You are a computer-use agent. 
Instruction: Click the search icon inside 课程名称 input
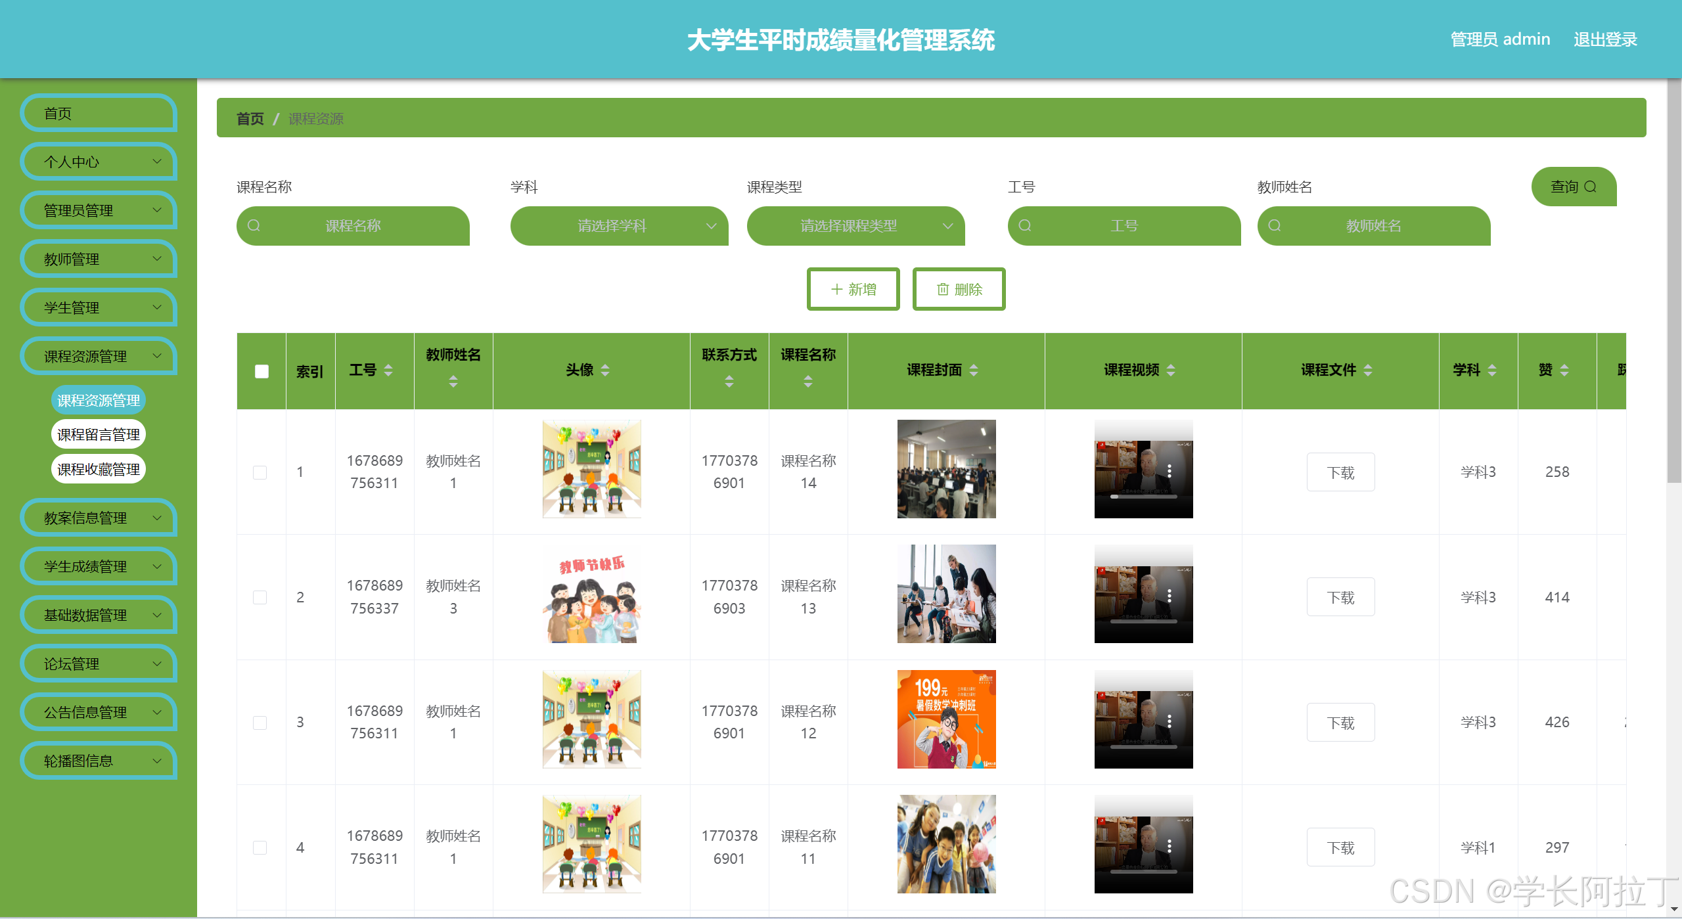point(255,226)
